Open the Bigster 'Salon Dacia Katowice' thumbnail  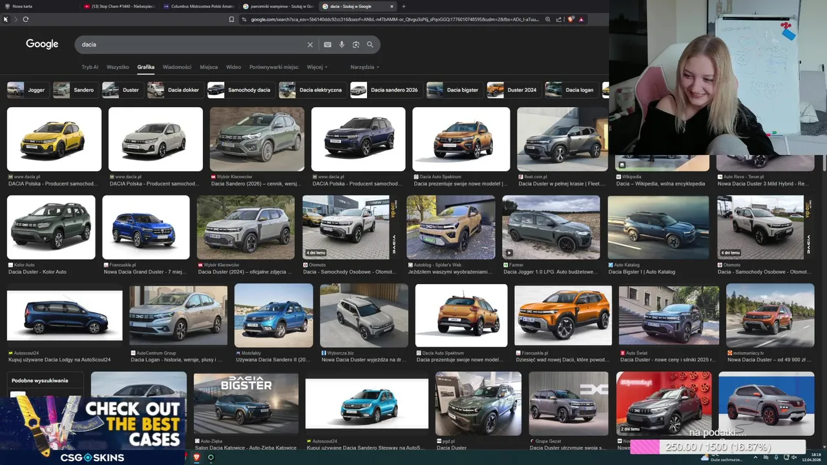[x=246, y=404]
